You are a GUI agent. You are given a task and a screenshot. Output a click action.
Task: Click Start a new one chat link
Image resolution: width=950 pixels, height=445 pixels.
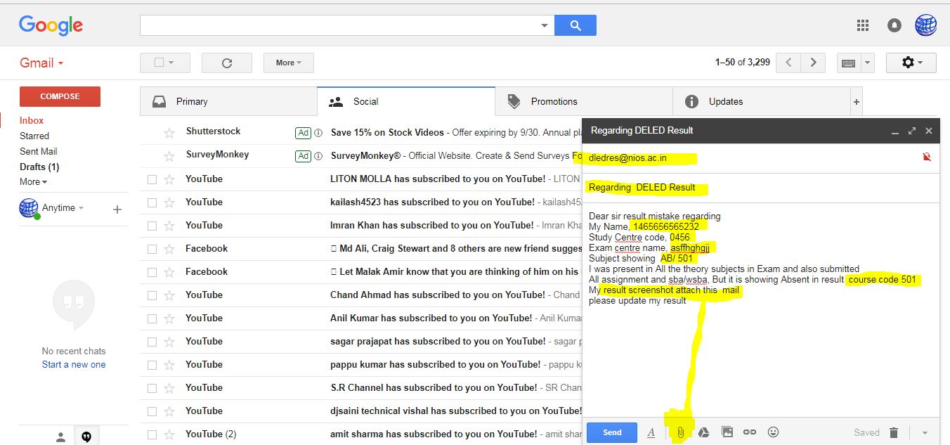pos(74,364)
